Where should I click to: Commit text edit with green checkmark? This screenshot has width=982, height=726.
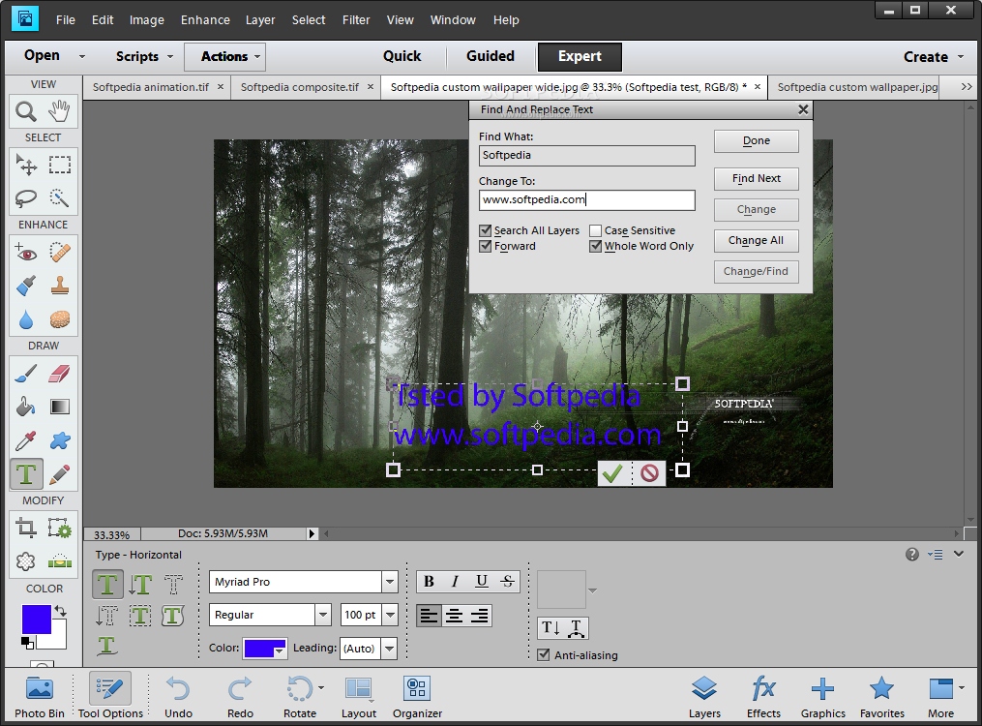pos(613,473)
